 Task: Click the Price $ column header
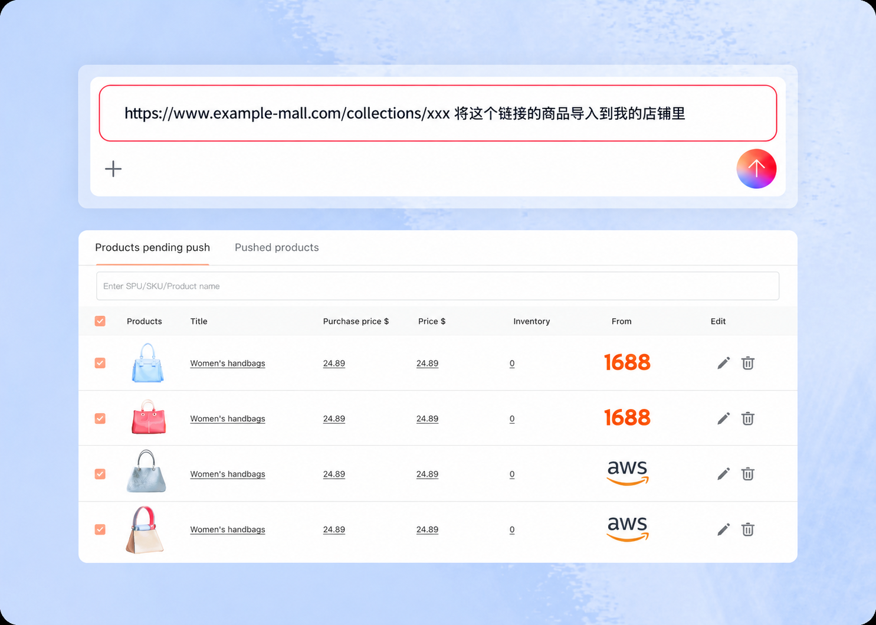click(432, 321)
